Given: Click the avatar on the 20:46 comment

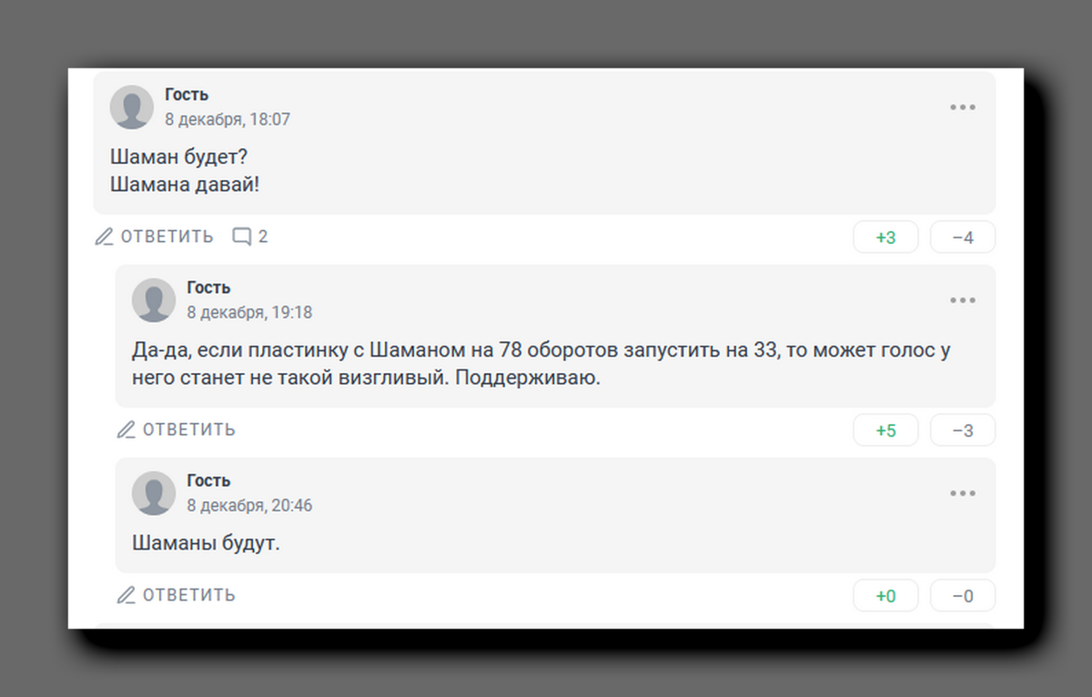Looking at the screenshot, I should point(154,492).
